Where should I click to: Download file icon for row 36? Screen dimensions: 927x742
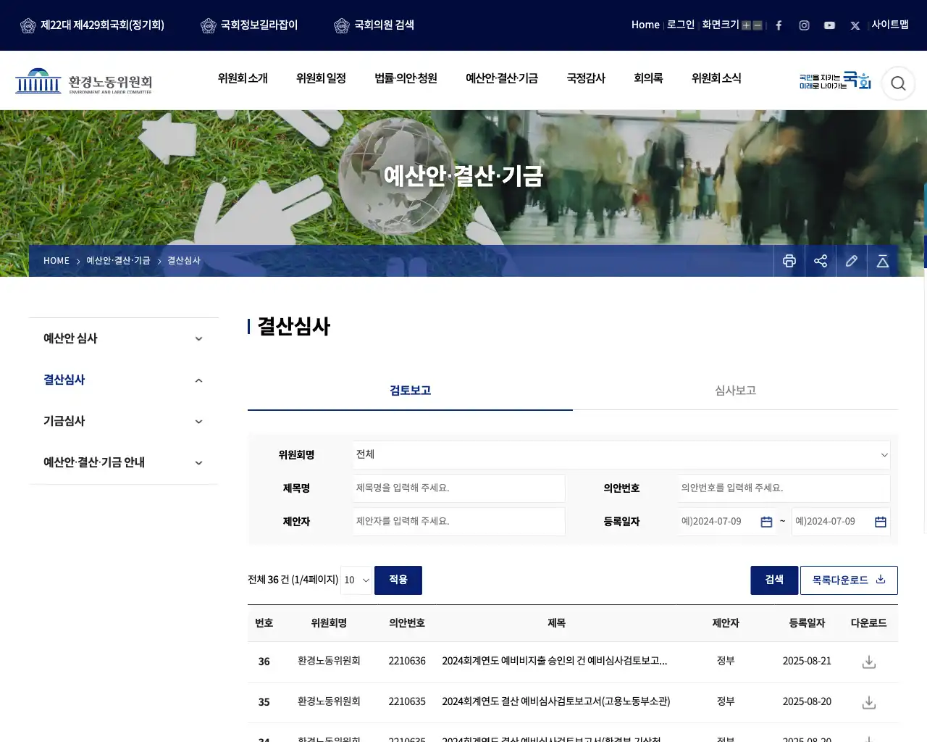coord(869,662)
